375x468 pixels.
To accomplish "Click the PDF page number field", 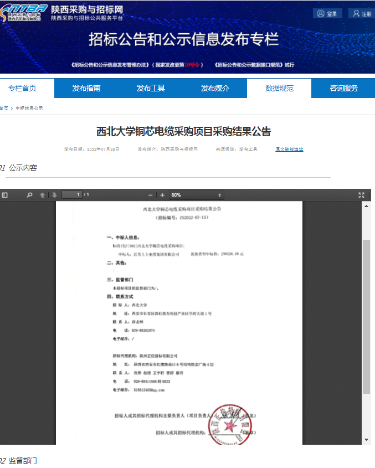I will tap(71, 195).
